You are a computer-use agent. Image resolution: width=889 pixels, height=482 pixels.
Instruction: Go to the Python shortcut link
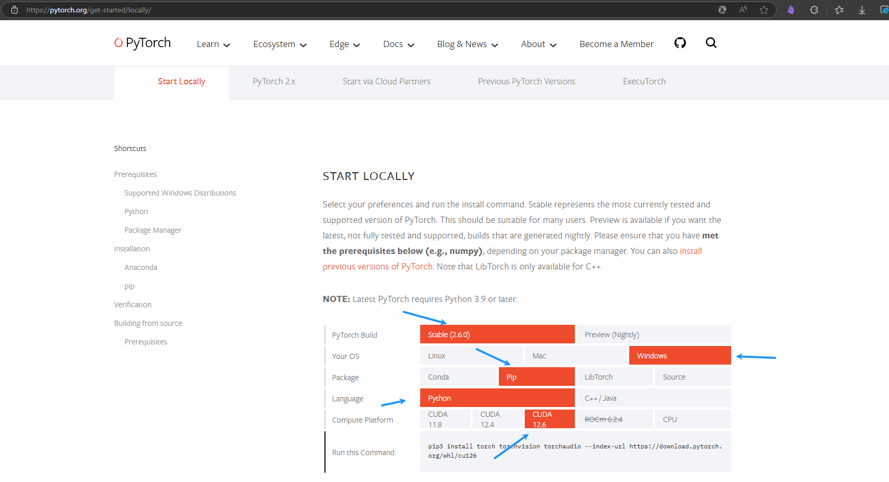(x=136, y=212)
